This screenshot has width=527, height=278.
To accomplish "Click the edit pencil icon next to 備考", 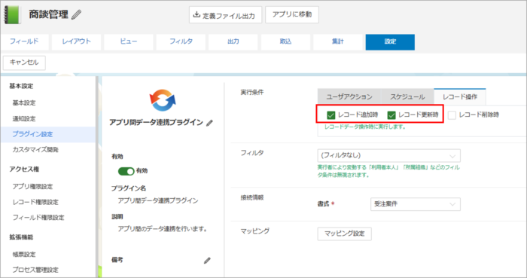I will (x=207, y=261).
